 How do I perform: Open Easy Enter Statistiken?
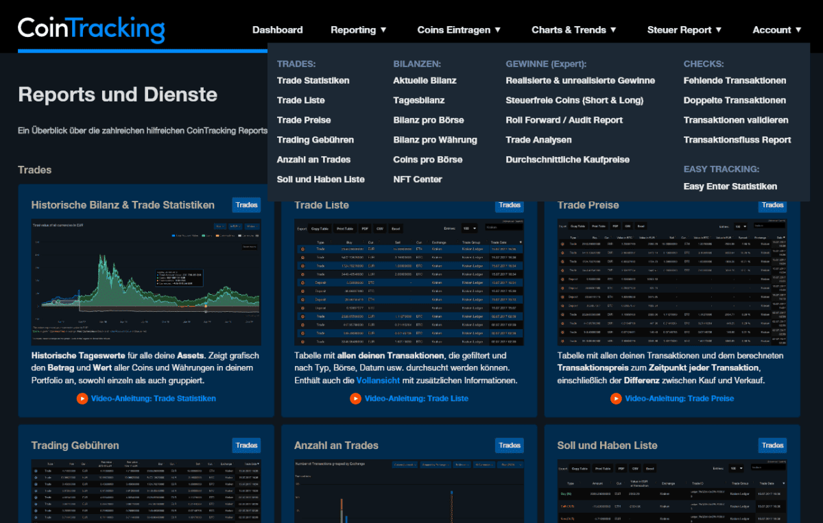[x=730, y=186]
